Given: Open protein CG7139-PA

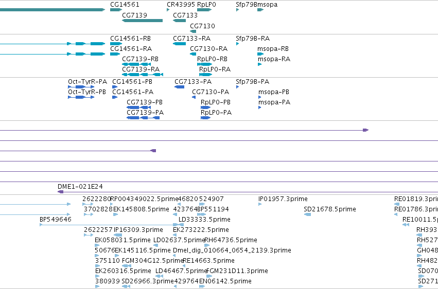Looking at the screenshot, I should pos(145,113).
